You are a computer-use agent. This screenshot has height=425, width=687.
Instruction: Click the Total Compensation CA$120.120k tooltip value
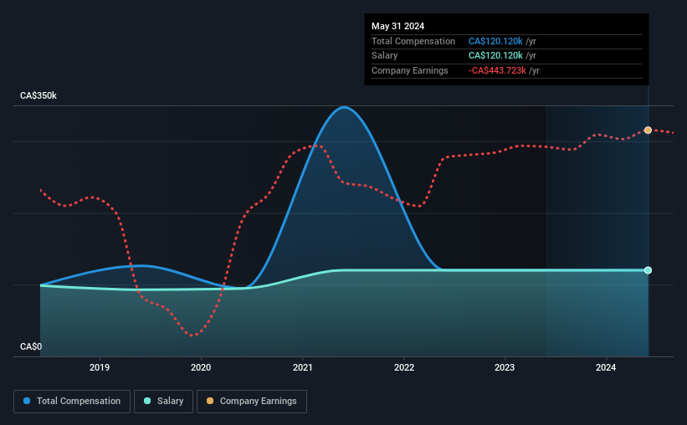[495, 41]
